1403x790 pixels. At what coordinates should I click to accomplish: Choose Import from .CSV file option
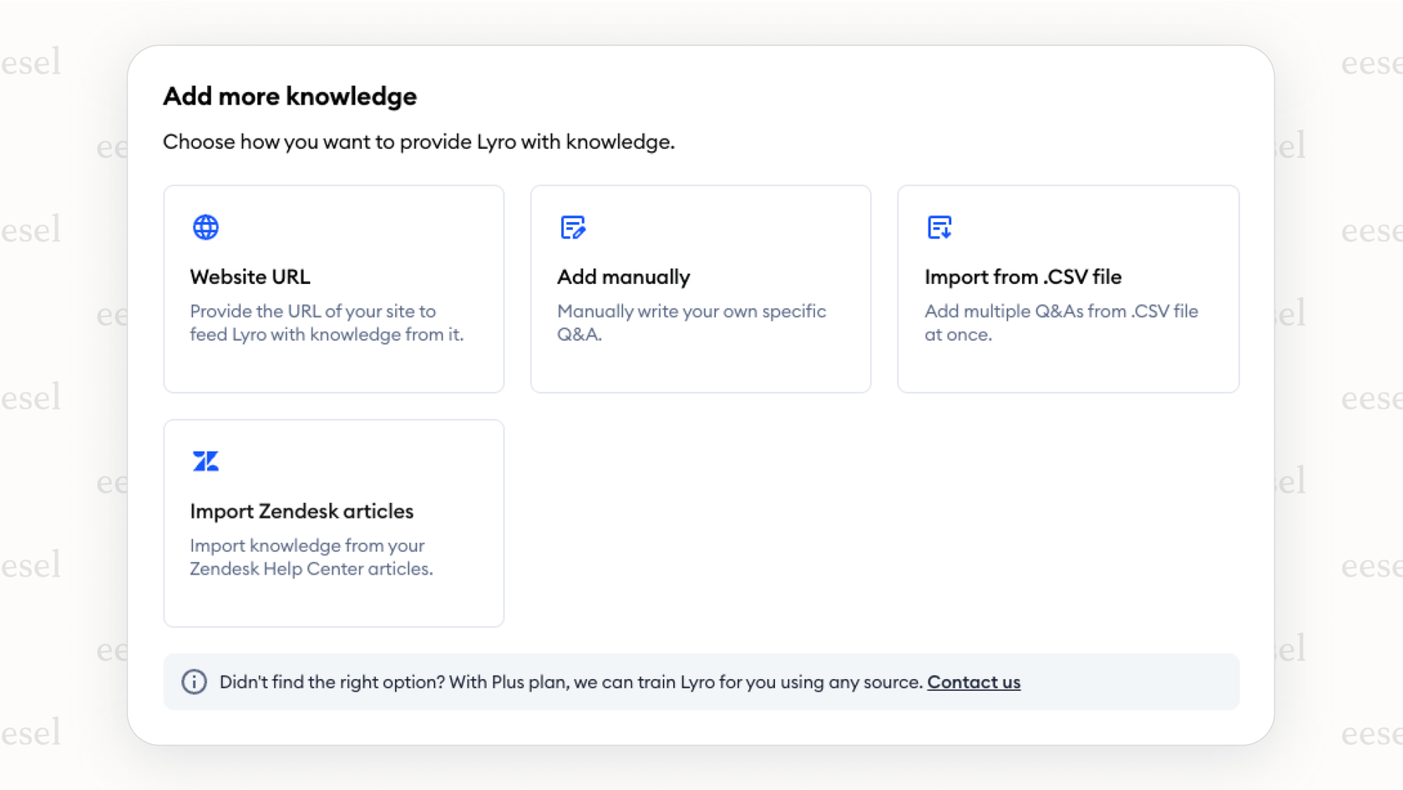click(x=1068, y=288)
